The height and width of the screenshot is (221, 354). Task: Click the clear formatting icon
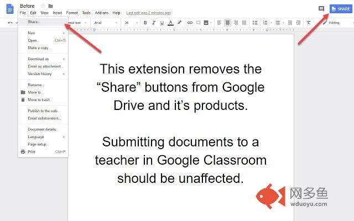pos(309,23)
